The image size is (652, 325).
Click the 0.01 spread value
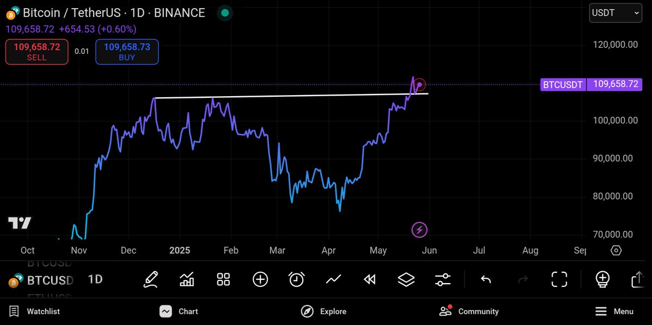(82, 52)
